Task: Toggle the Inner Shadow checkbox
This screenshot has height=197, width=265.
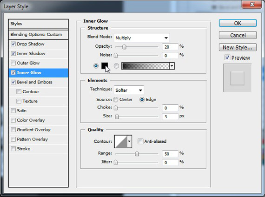Action: (13, 54)
